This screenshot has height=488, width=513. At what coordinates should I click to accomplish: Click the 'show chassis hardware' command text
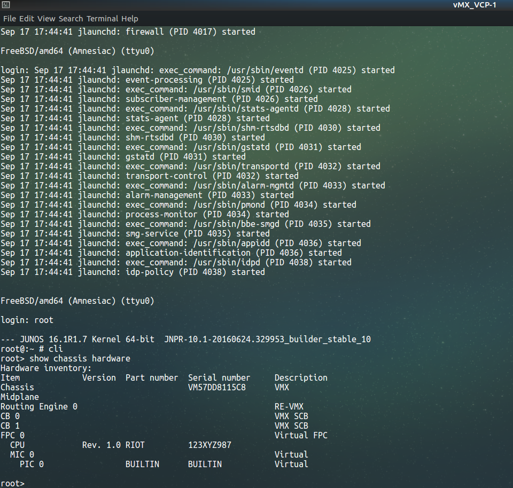pyautogui.click(x=80, y=358)
